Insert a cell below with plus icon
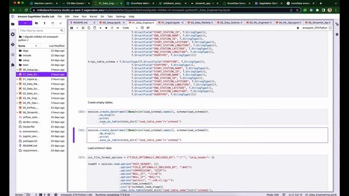The image size is (349, 196). (x=77, y=28)
